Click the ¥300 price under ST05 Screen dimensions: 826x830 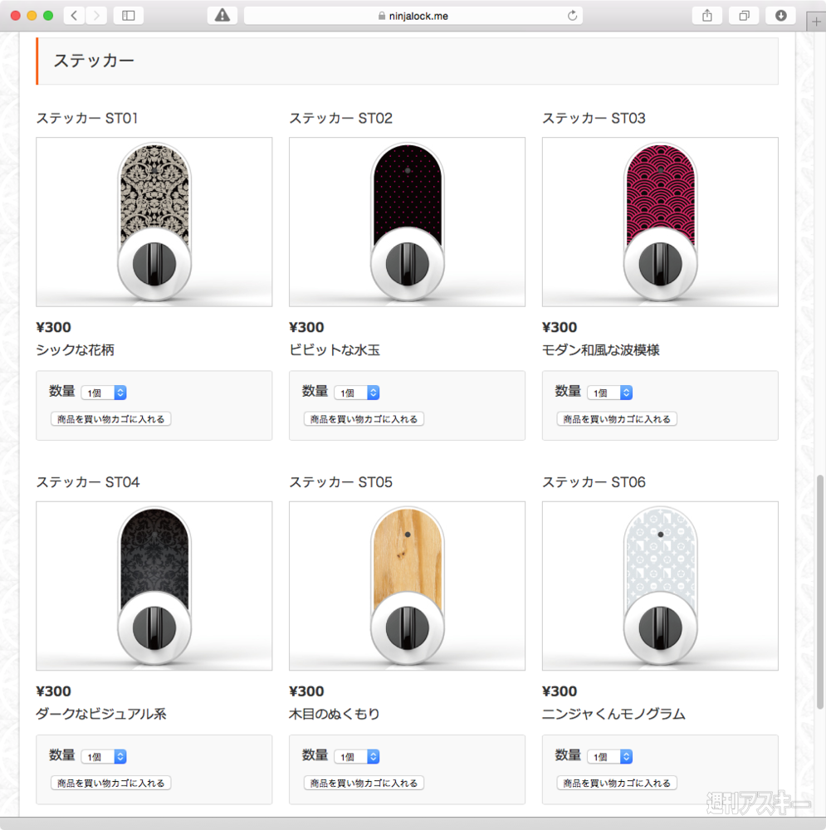coord(306,691)
